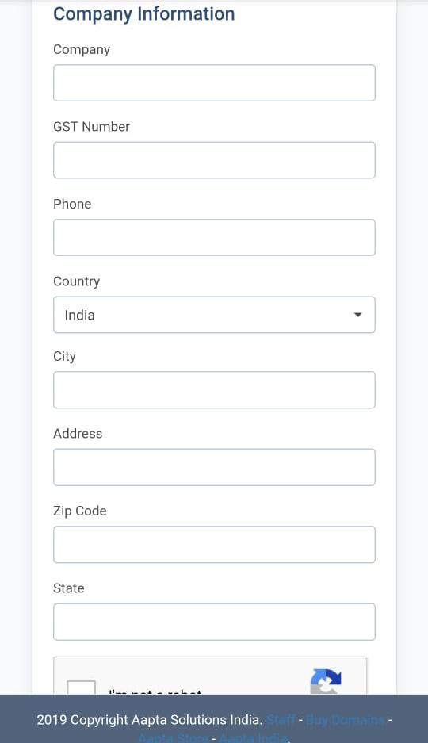This screenshot has width=428, height=743.
Task: Click the Country dropdown arrow
Action: tap(358, 315)
